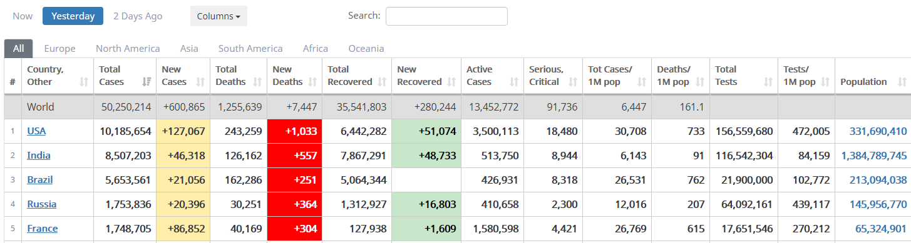Filter table to South America tab

pos(250,48)
